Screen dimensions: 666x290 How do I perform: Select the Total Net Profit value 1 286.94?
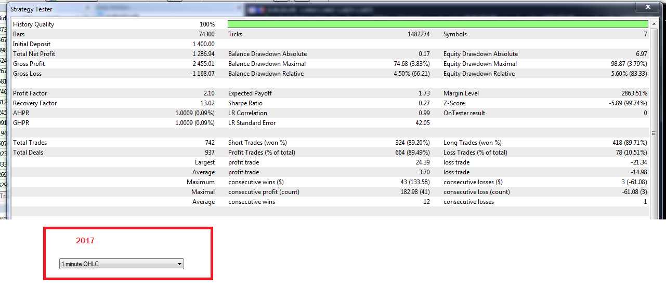(x=203, y=54)
